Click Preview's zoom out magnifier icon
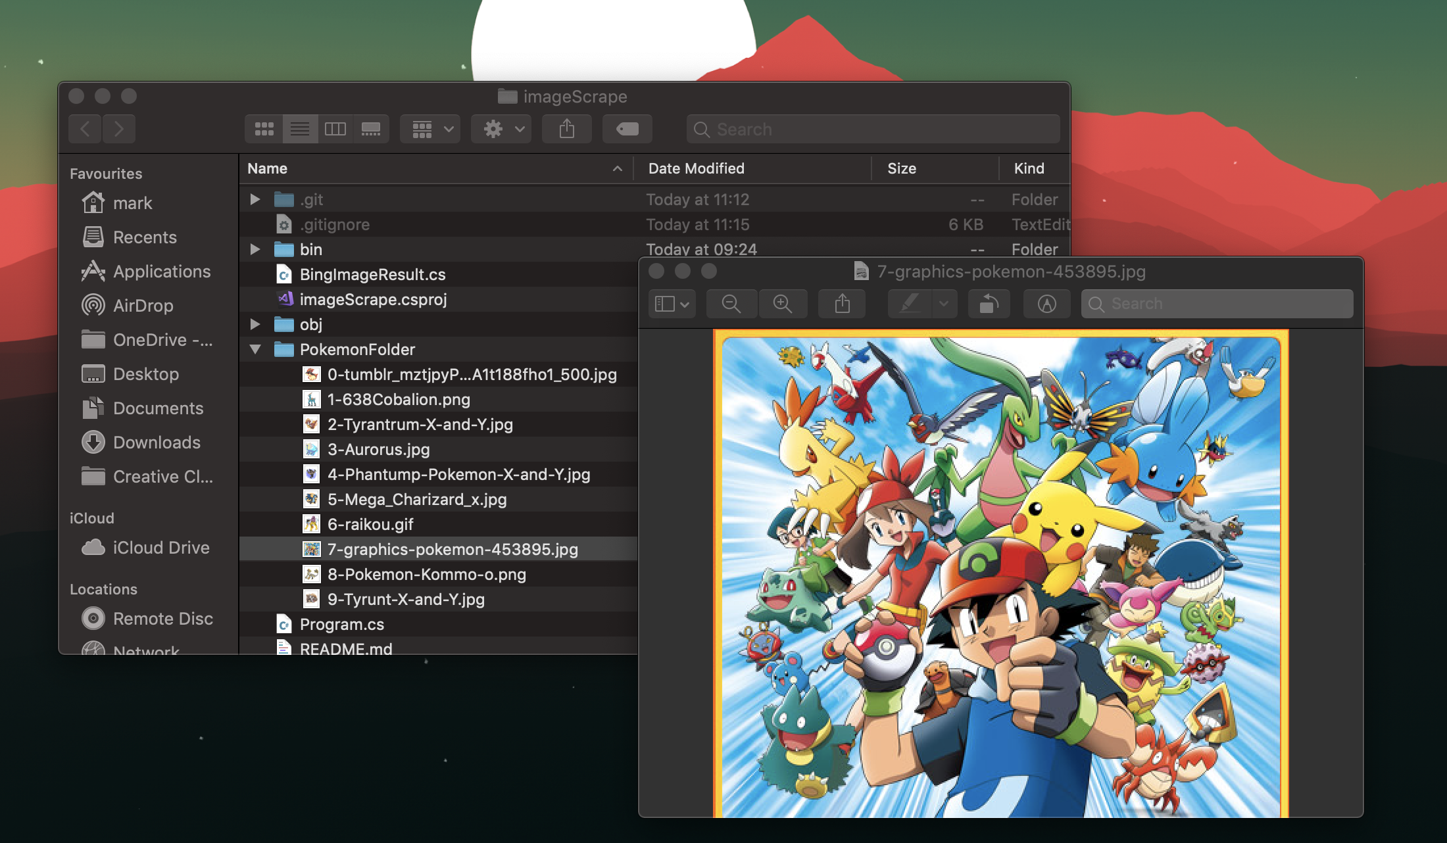 pyautogui.click(x=731, y=304)
